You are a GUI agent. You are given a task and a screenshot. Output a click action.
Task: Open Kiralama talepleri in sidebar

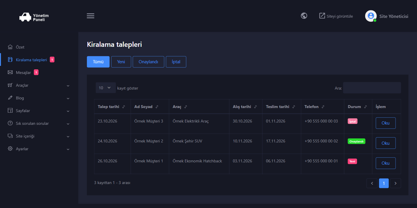(x=31, y=60)
